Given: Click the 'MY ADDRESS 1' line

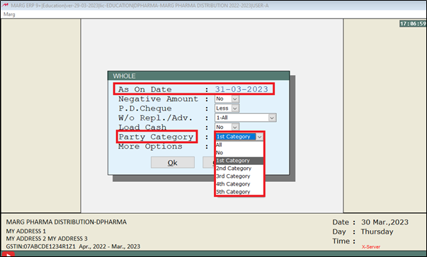Looking at the screenshot, I should point(26,231).
